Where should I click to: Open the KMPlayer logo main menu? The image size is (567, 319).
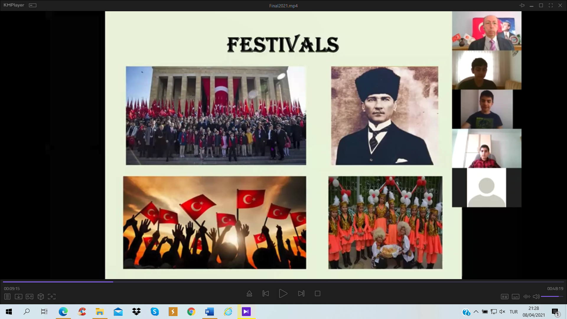[x=14, y=5]
